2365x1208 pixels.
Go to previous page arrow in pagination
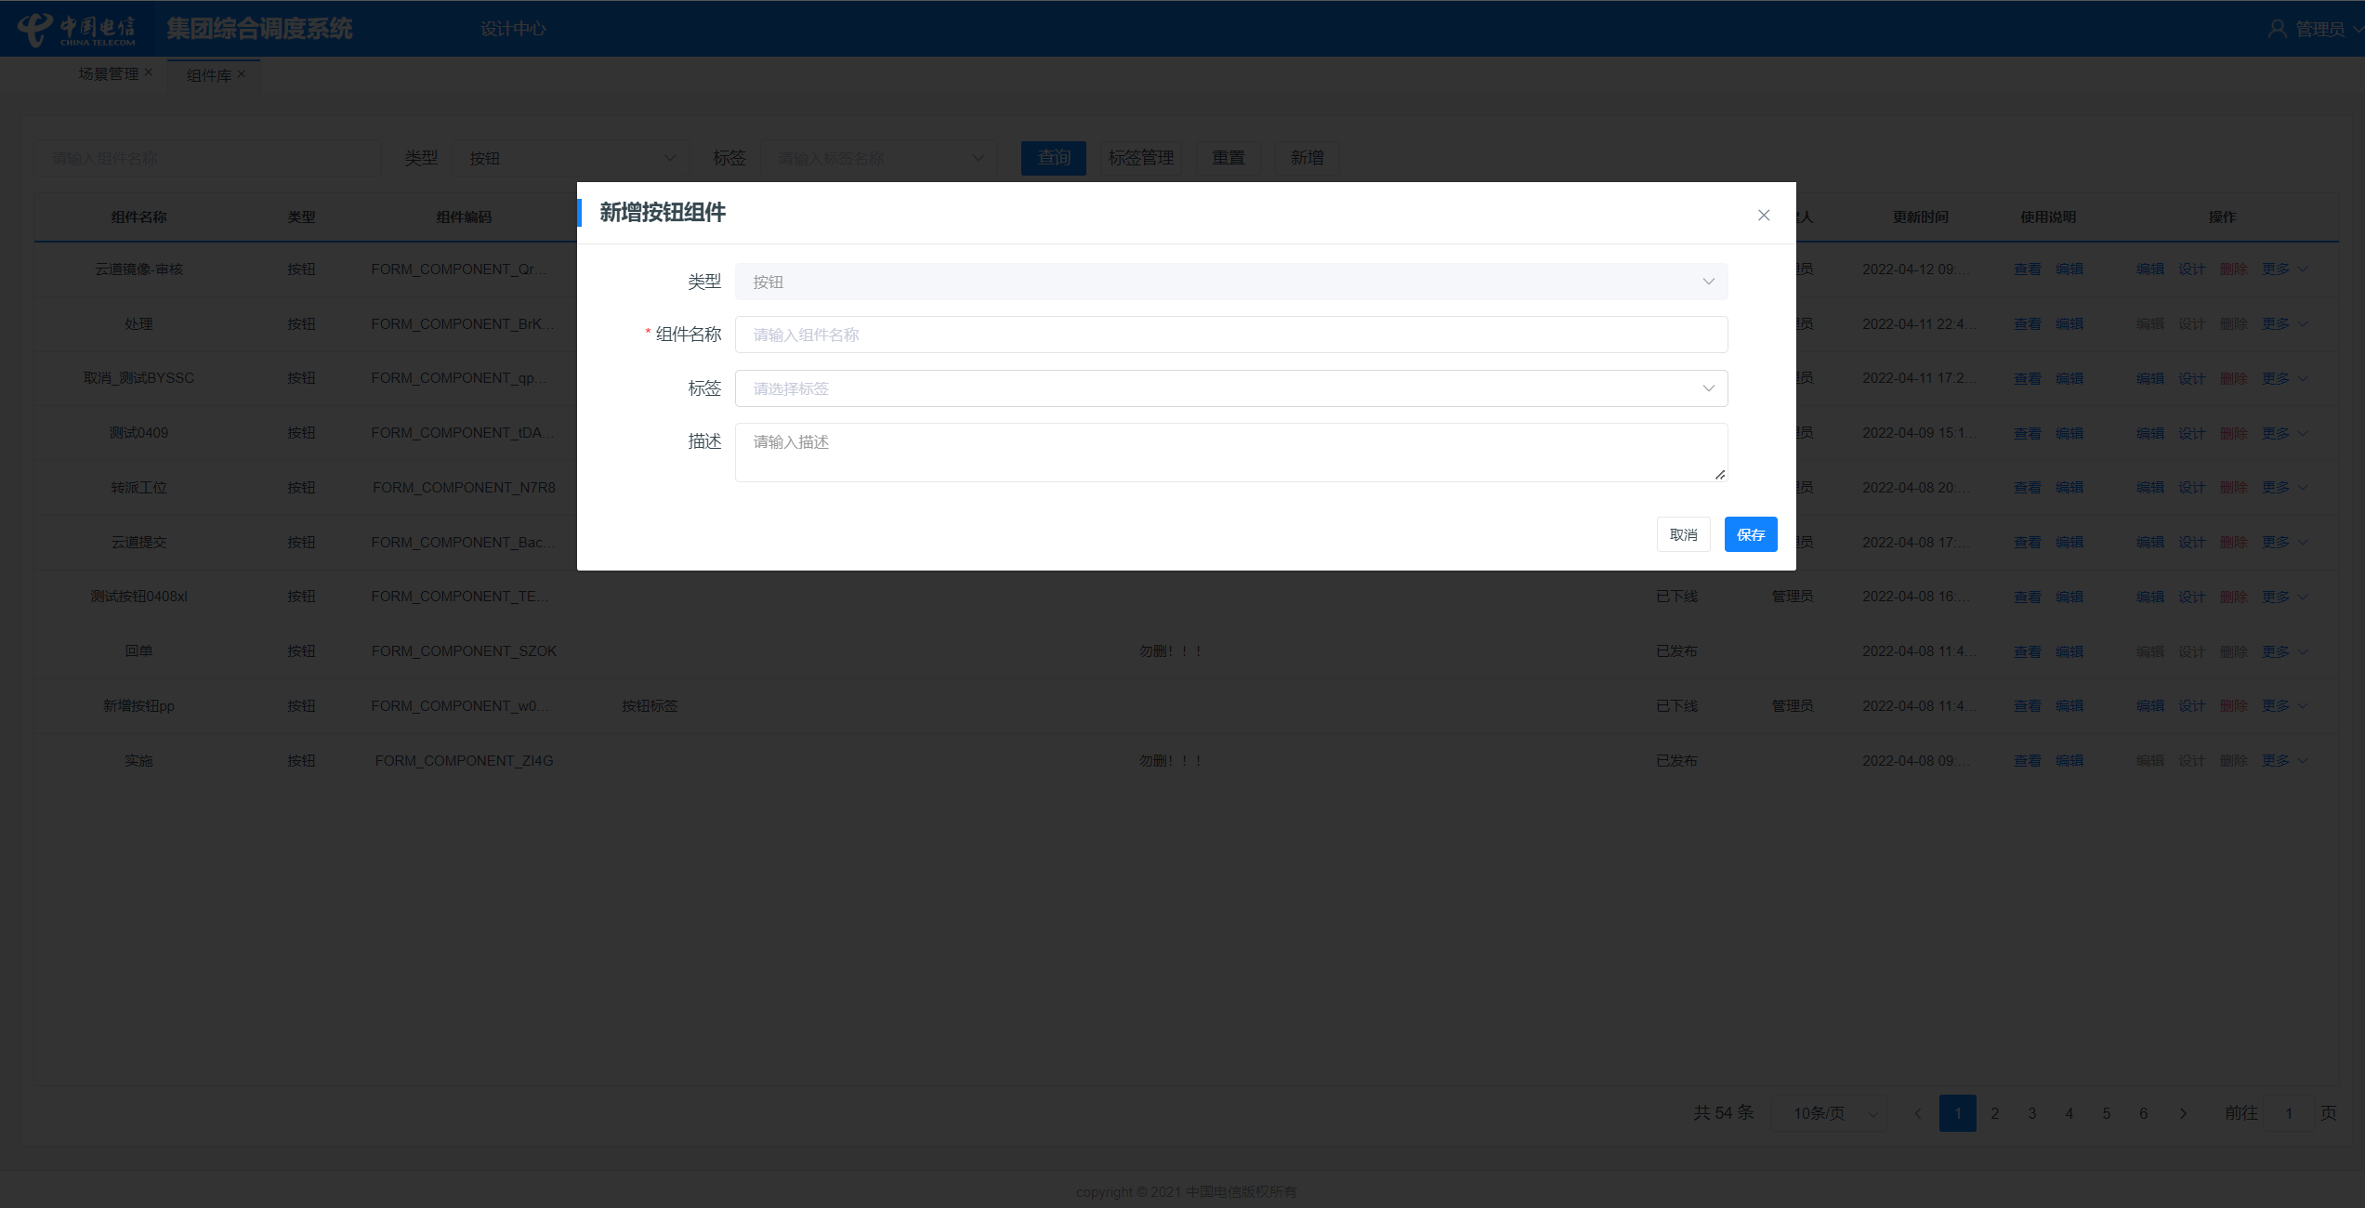(x=1917, y=1113)
